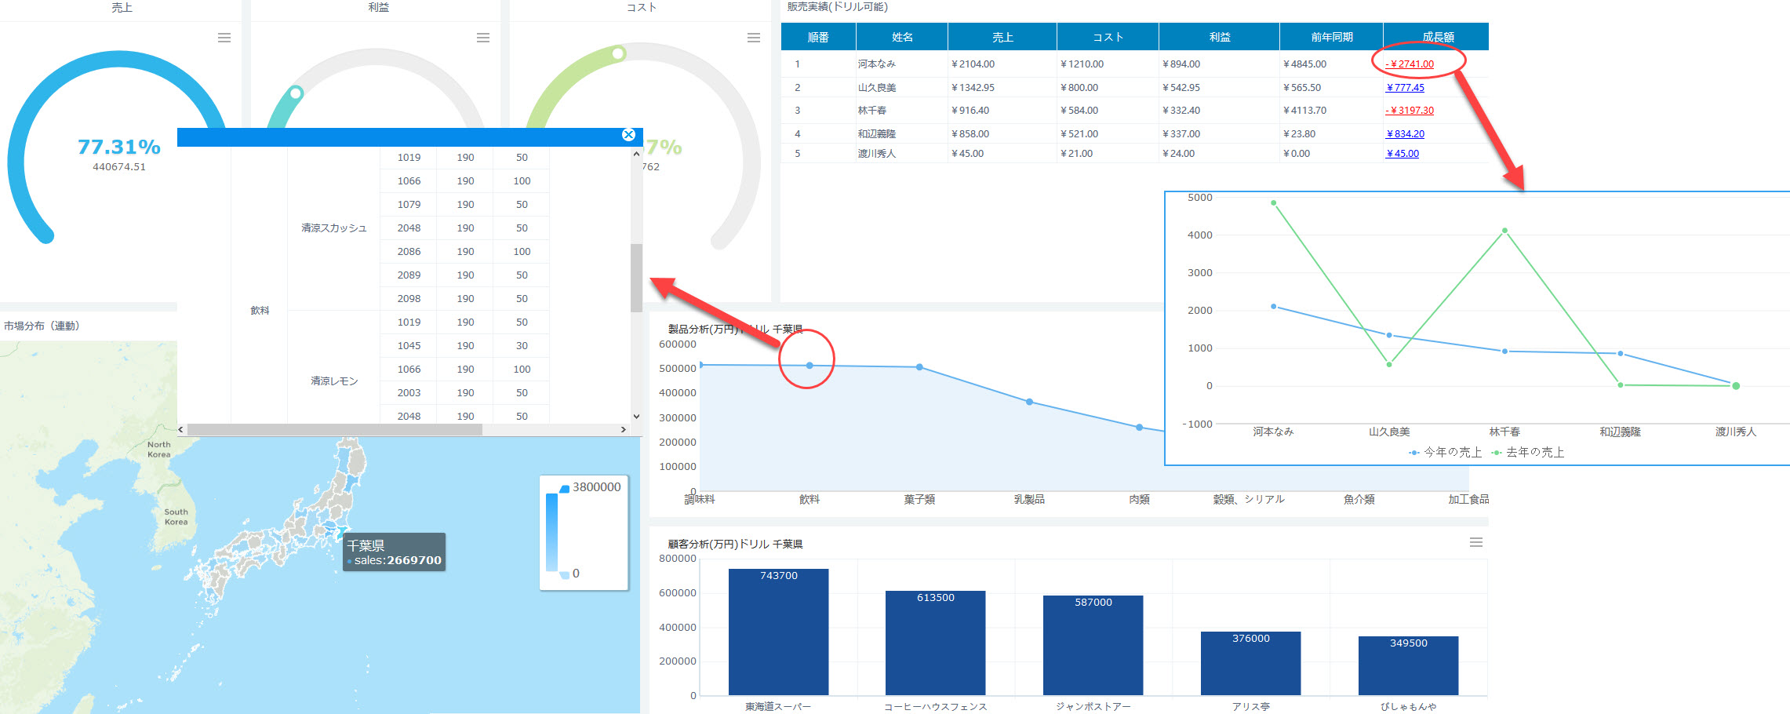Open the 利益 gauge hamburger menu
This screenshot has width=1790, height=714.
click(x=483, y=38)
